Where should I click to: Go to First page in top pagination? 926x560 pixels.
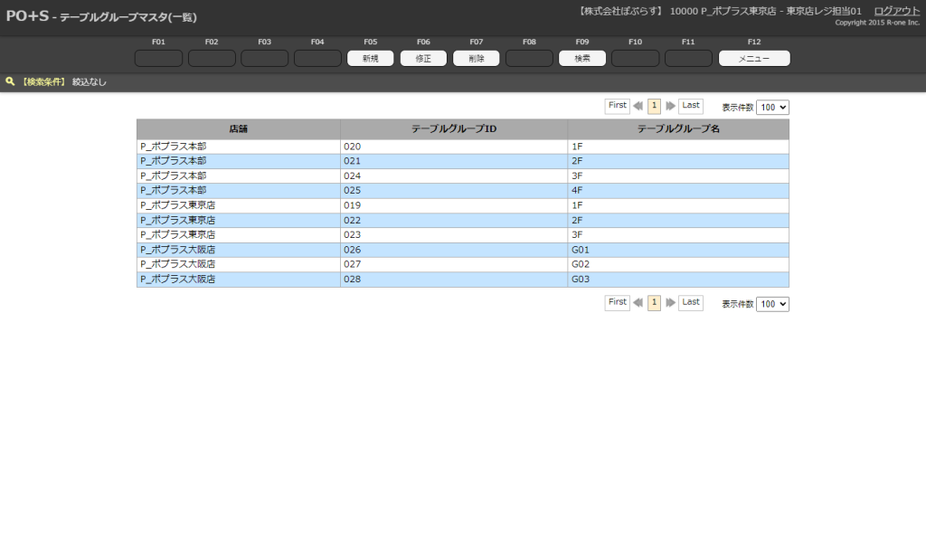618,106
